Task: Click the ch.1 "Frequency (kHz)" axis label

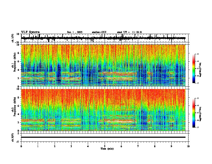Action: click(15, 62)
